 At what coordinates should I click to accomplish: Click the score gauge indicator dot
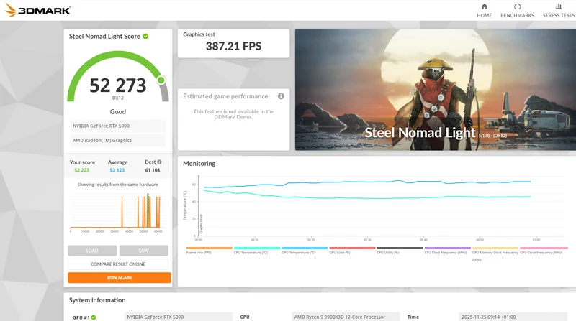click(161, 80)
